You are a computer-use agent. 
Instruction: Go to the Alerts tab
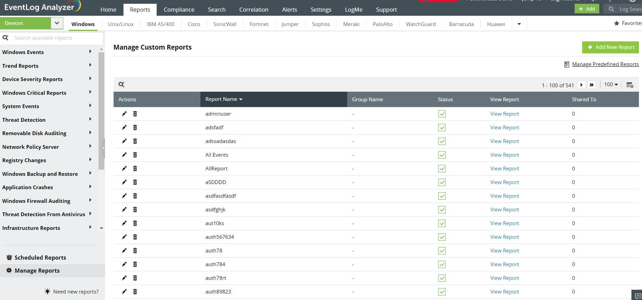[289, 10]
